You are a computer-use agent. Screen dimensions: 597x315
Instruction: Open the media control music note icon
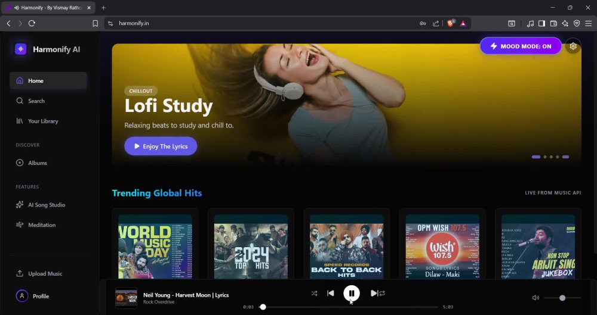click(530, 23)
